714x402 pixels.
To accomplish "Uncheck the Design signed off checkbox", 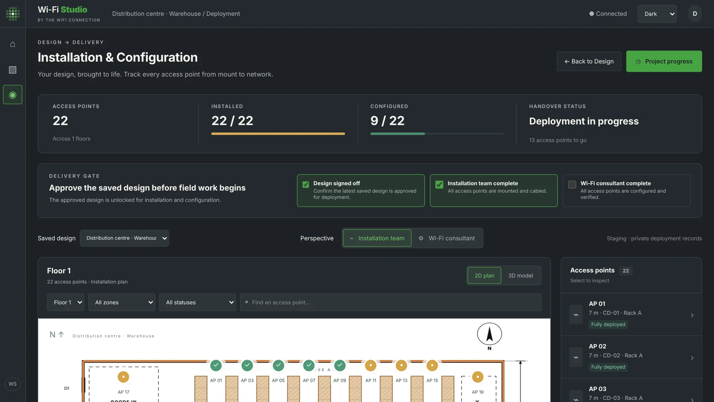I will tap(306, 185).
